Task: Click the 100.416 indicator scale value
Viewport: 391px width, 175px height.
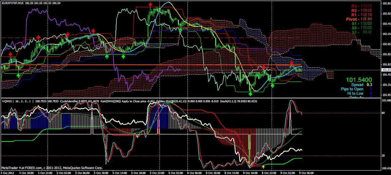Action: (386, 168)
